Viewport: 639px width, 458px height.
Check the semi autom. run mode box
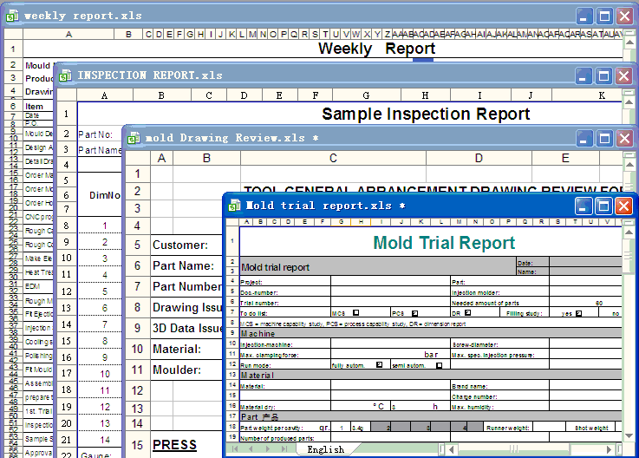point(439,365)
